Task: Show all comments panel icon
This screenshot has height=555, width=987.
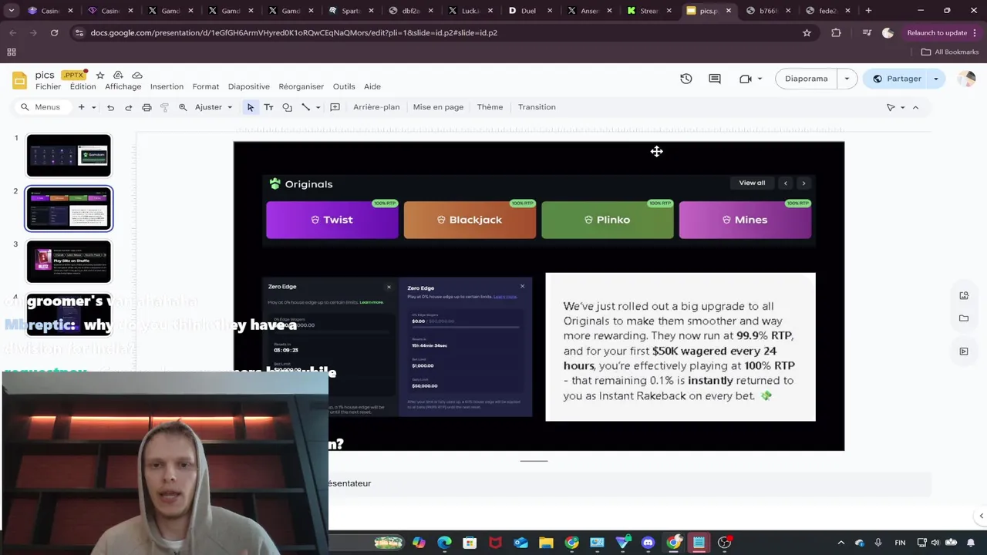Action: (x=715, y=79)
